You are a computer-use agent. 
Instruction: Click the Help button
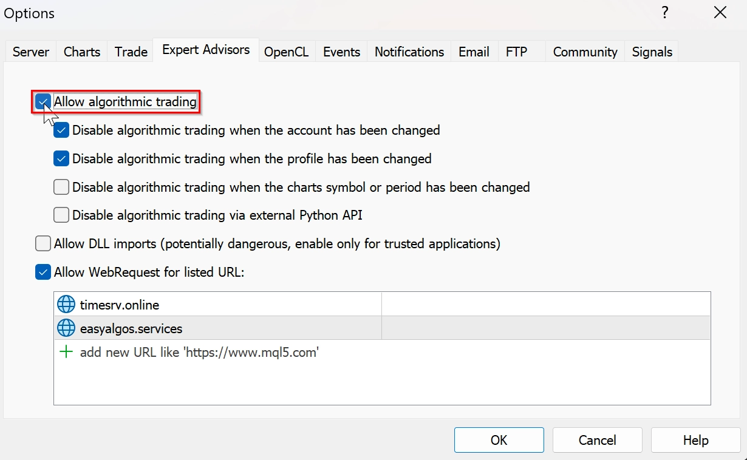tap(695, 440)
